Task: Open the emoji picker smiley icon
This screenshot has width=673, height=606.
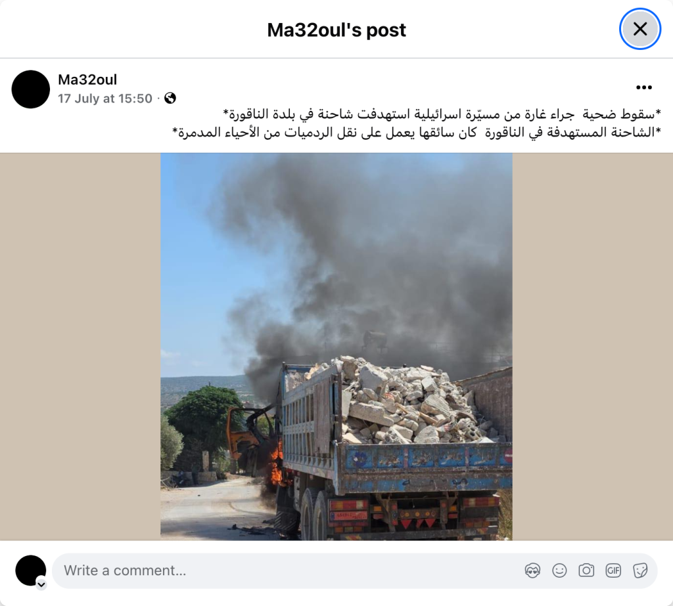Action: tap(559, 571)
